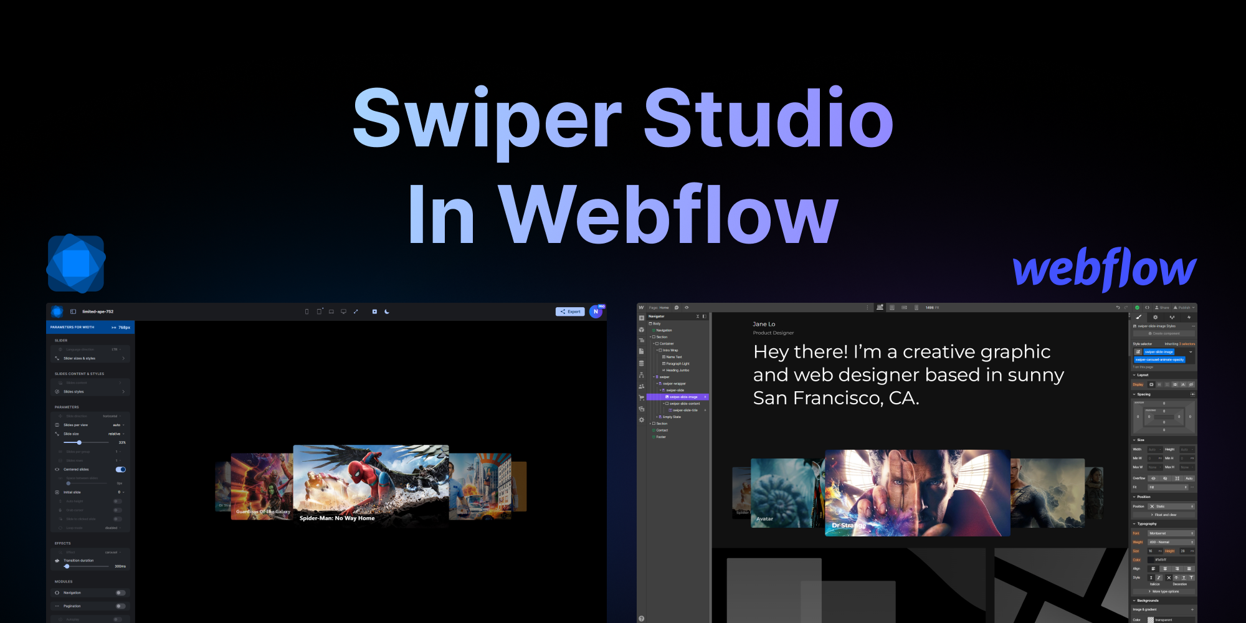Click the Create component button

[1164, 334]
